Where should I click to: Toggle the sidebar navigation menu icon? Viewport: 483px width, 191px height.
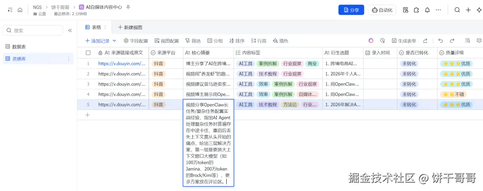pyautogui.click(x=10, y=10)
